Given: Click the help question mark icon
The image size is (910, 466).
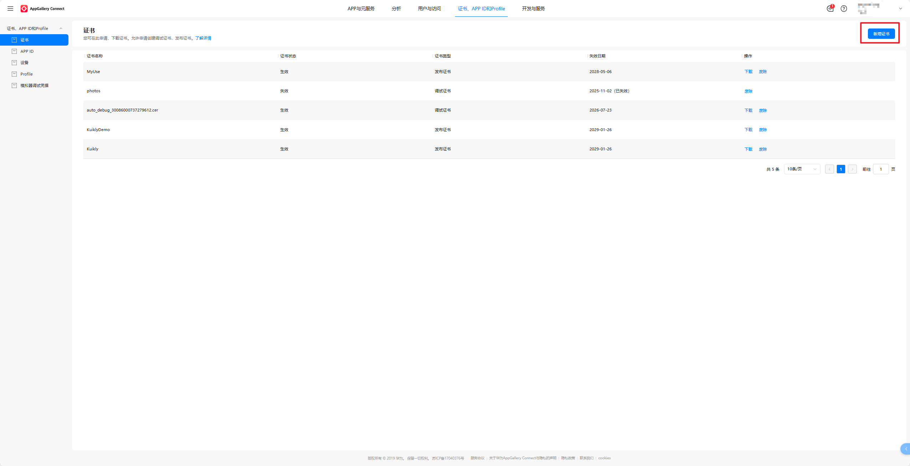Looking at the screenshot, I should [844, 9].
